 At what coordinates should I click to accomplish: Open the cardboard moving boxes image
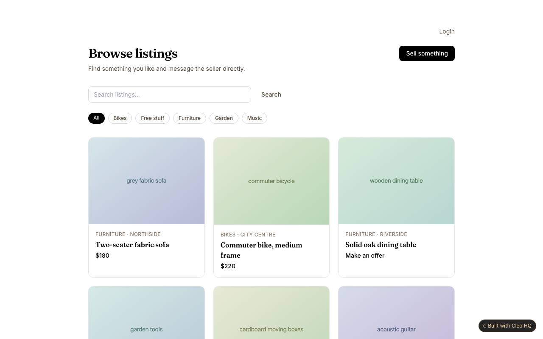tap(271, 313)
